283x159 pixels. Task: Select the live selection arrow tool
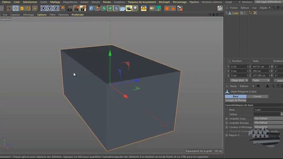(x=9, y=8)
